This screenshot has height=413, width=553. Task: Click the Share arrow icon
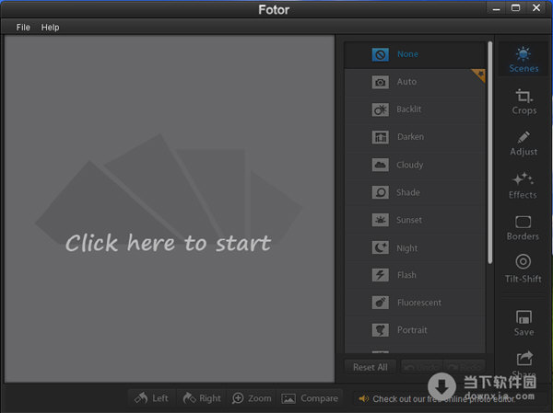tap(524, 358)
